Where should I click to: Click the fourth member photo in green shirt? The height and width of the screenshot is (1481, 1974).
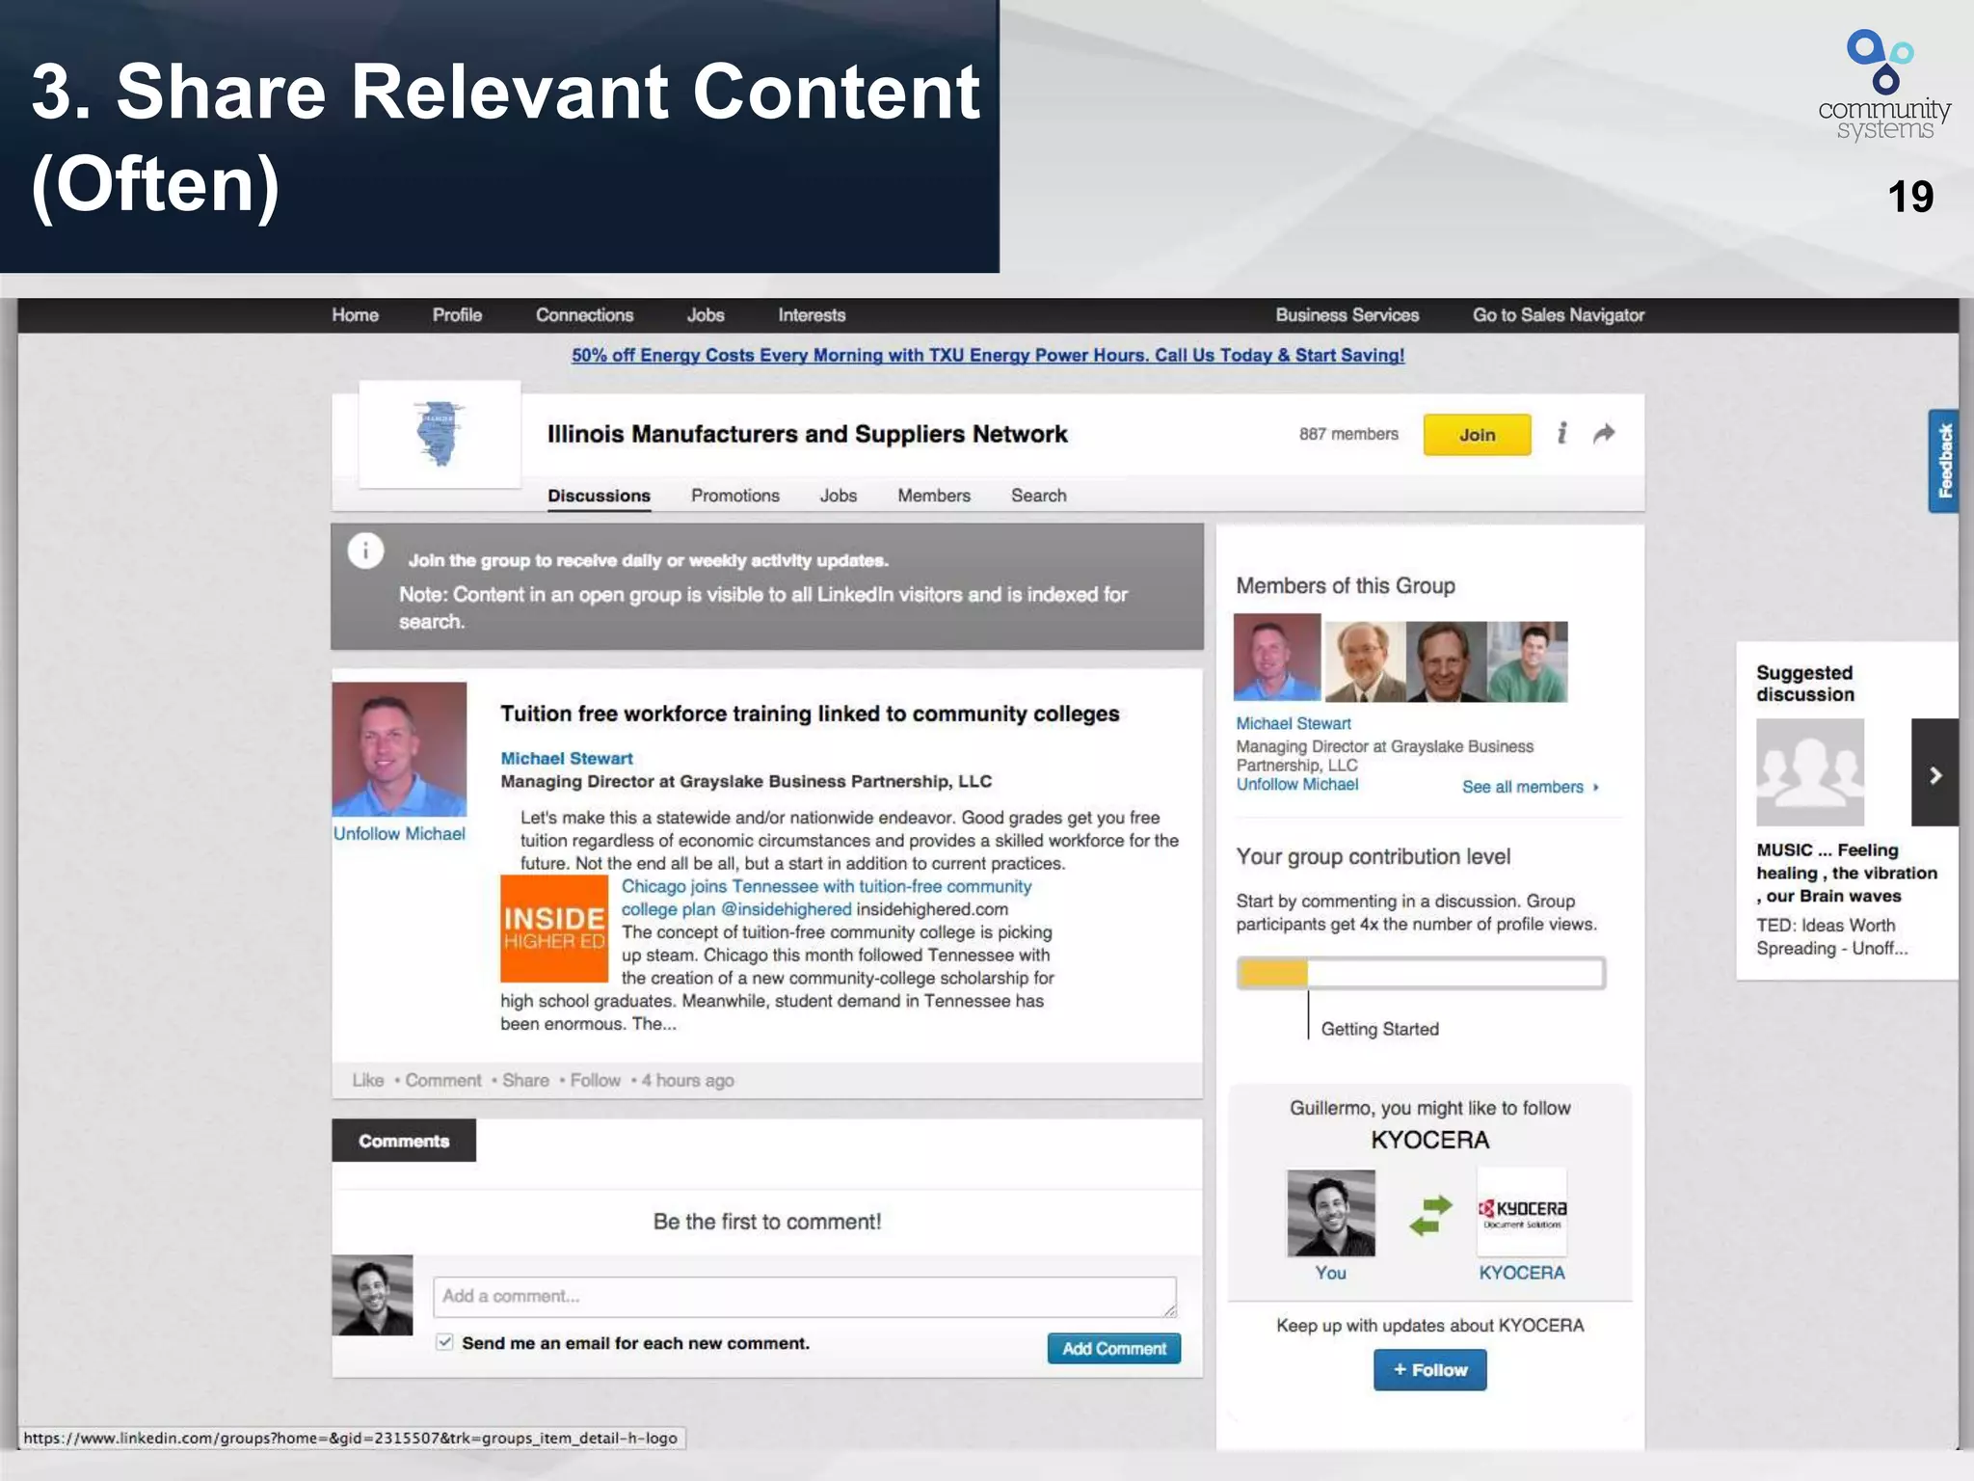click(x=1528, y=661)
